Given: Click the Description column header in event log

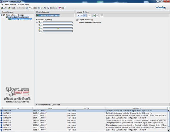Looking at the screenshot, I should click(137, 108).
